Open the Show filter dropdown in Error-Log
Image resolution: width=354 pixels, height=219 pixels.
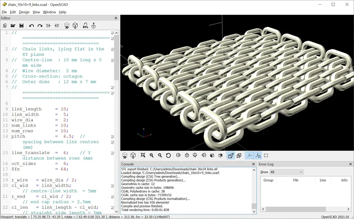point(286,172)
